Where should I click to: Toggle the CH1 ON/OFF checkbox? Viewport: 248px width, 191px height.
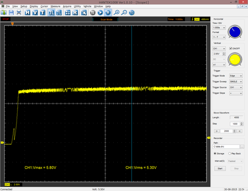coord(230,48)
